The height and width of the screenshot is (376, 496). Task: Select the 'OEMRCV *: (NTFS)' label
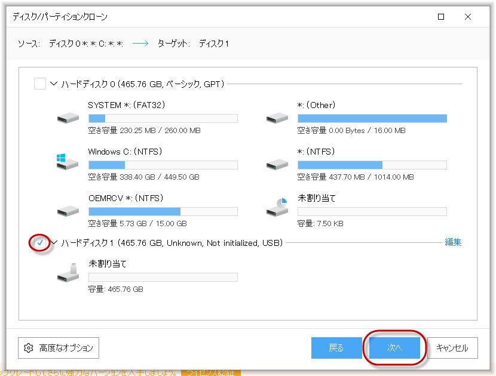(126, 198)
